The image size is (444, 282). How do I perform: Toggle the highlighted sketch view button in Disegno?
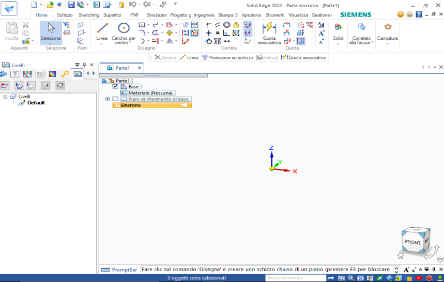pyautogui.click(x=194, y=33)
